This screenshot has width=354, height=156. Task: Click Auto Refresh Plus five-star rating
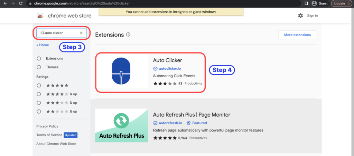click(165, 138)
